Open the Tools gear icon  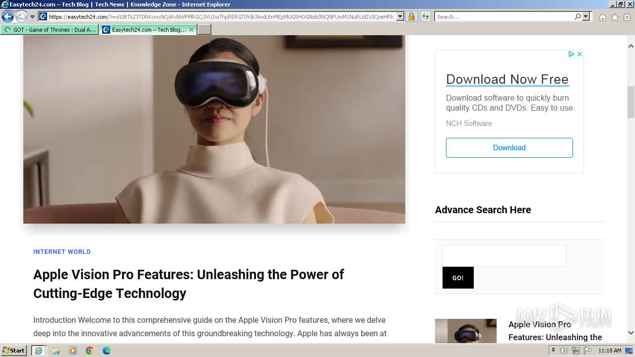click(627, 17)
